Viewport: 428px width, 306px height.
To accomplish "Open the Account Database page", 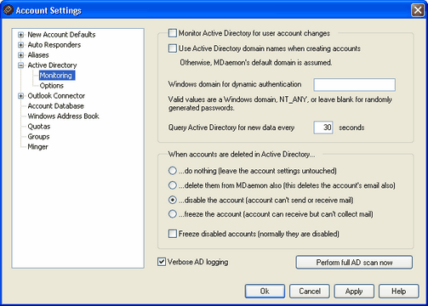I will click(55, 106).
